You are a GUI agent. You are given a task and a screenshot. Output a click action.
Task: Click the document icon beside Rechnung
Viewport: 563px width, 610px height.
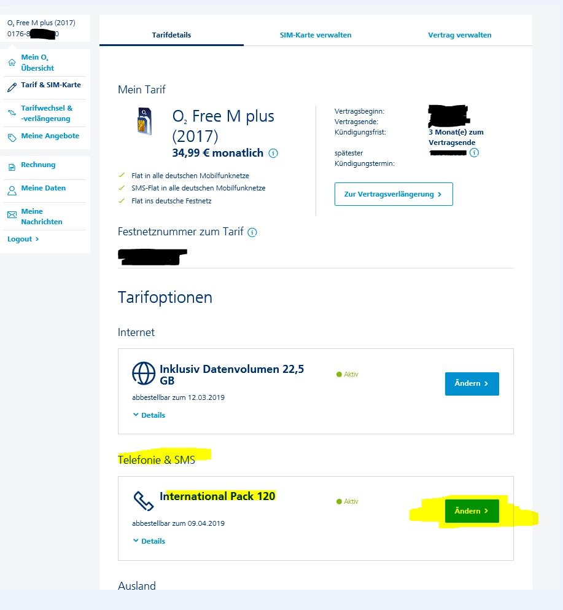(x=12, y=167)
